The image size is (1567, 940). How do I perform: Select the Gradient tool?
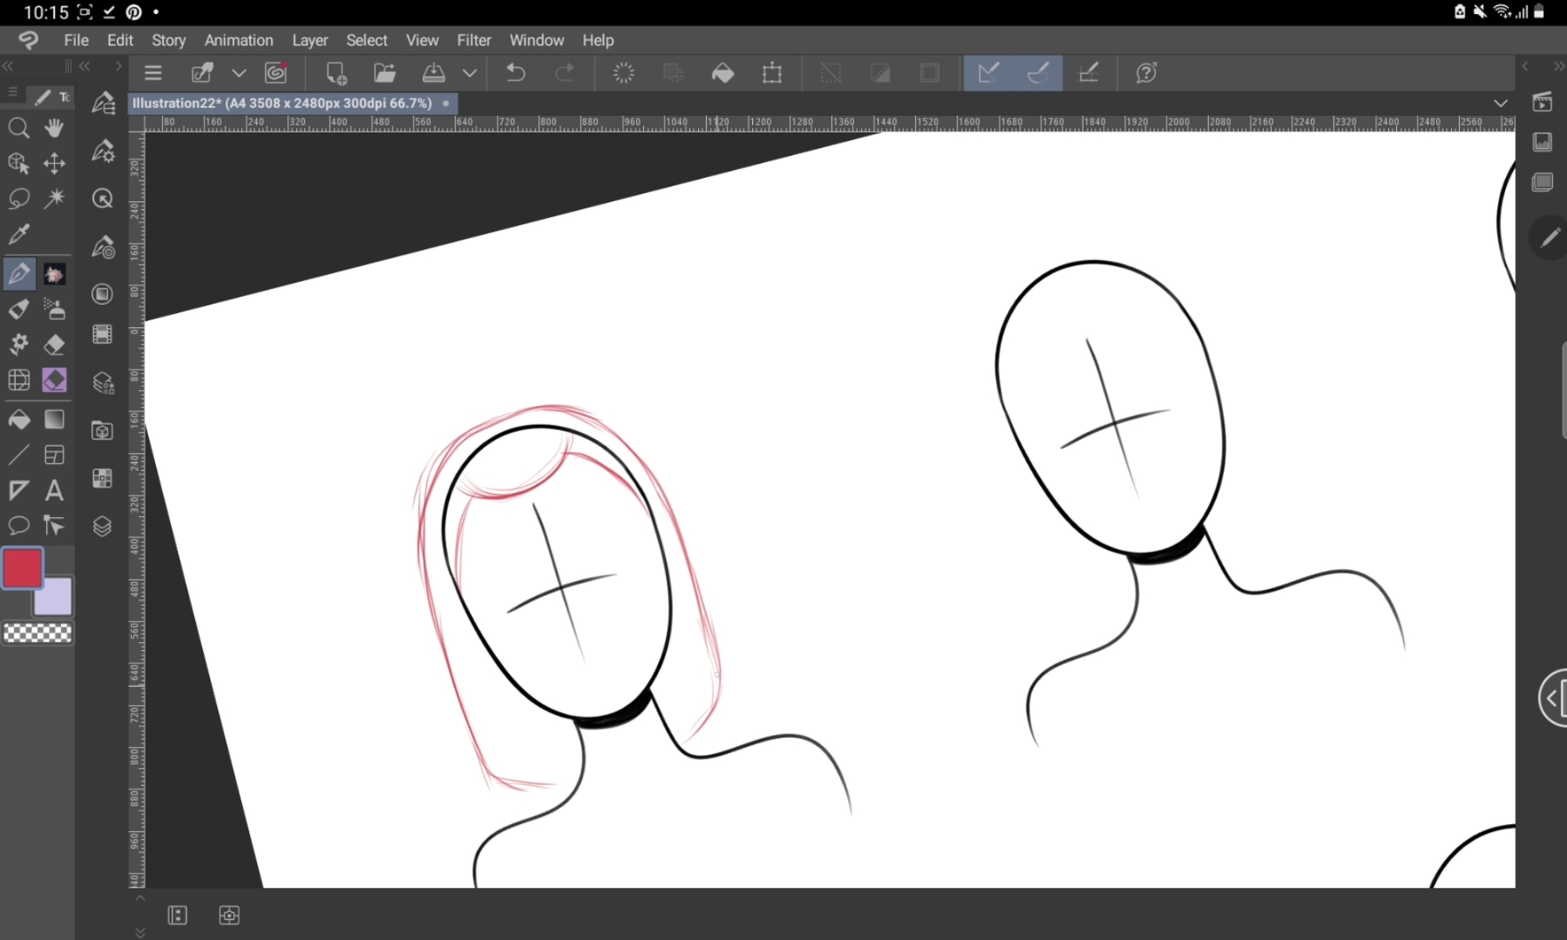[x=54, y=420]
